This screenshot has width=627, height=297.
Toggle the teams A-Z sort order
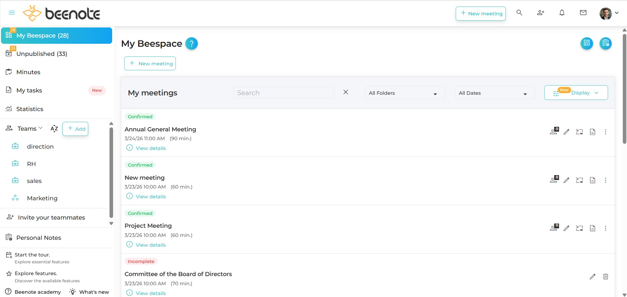pos(54,129)
